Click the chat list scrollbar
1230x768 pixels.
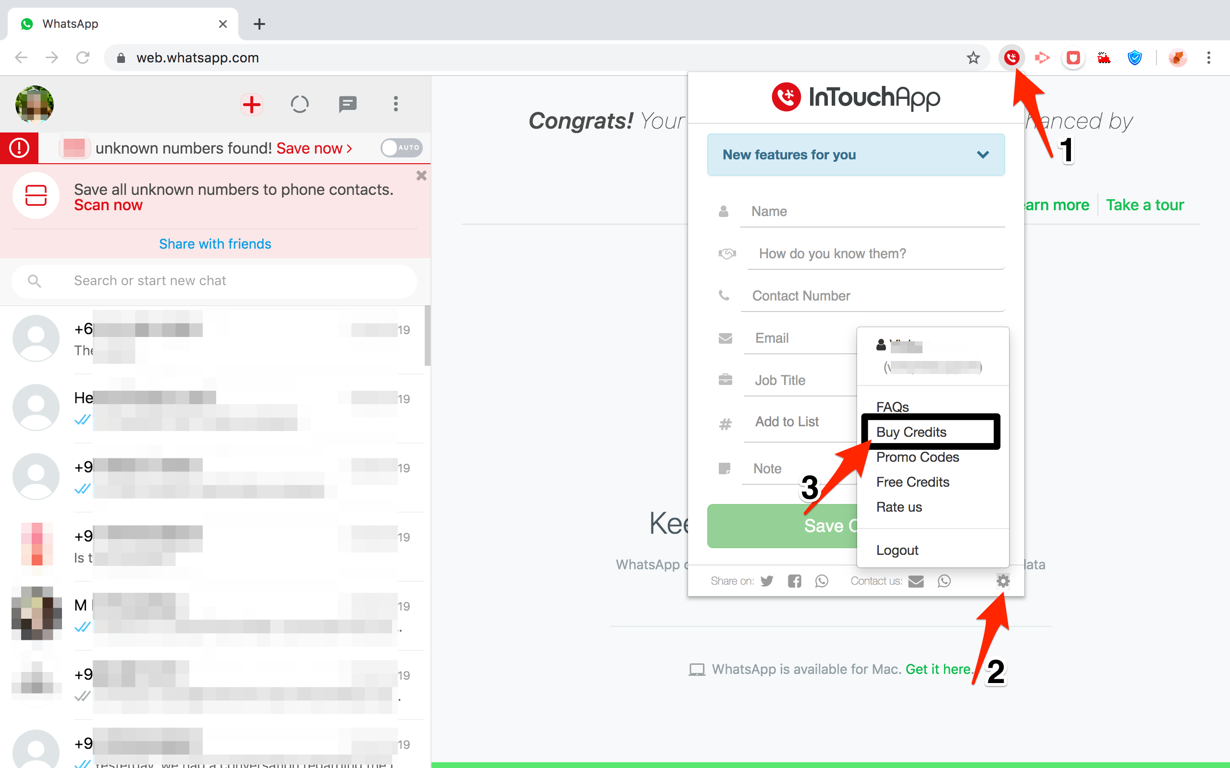tap(428, 335)
